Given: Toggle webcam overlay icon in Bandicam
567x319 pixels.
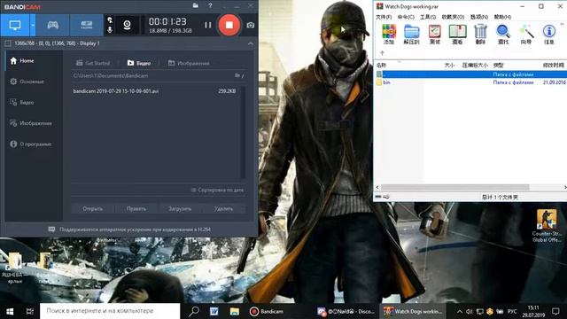Looking at the screenshot, I should [x=127, y=25].
